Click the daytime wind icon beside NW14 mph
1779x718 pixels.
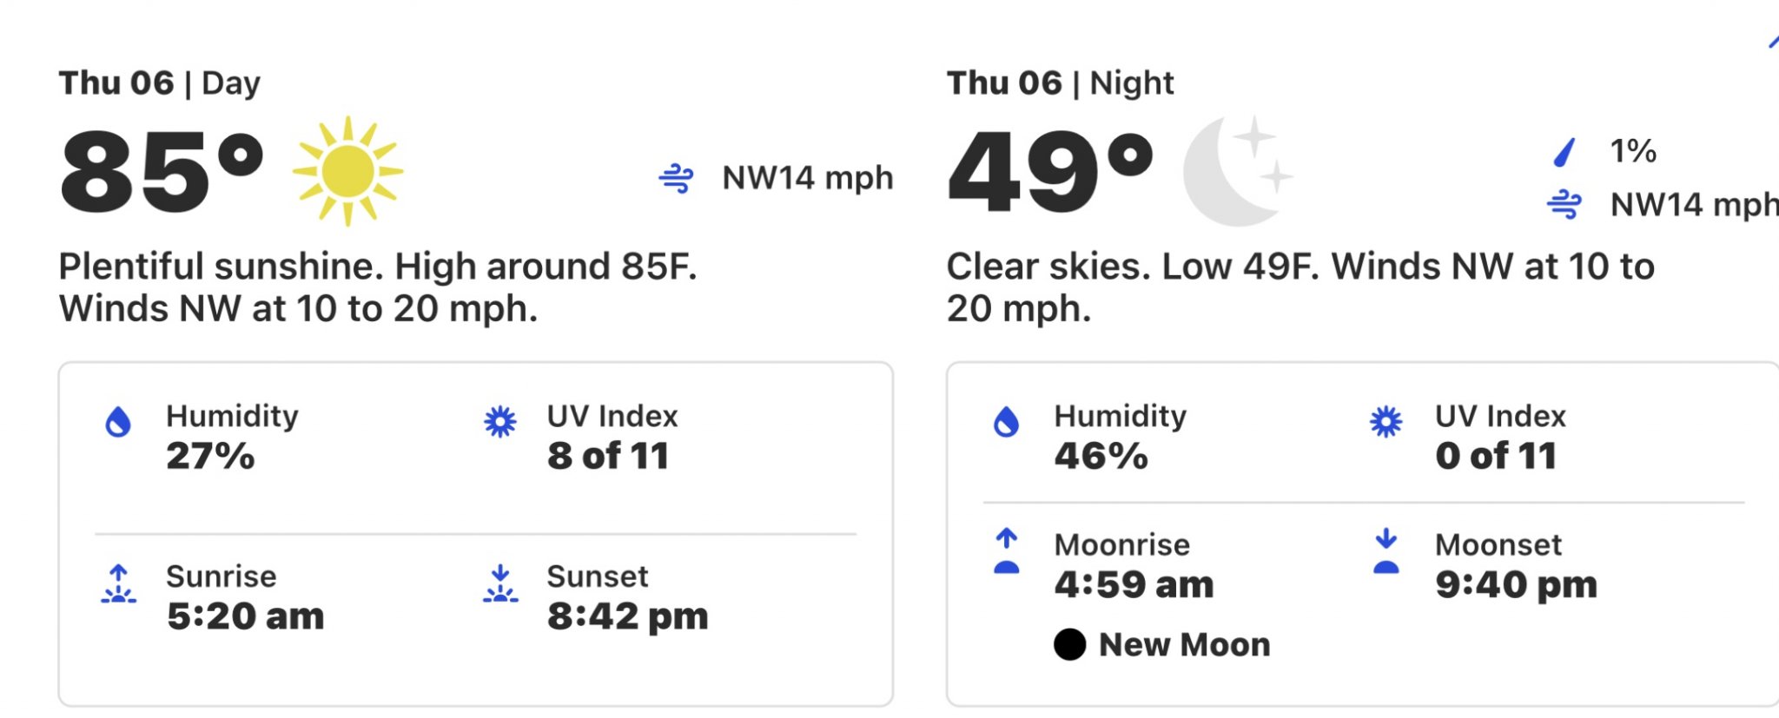pyautogui.click(x=676, y=178)
